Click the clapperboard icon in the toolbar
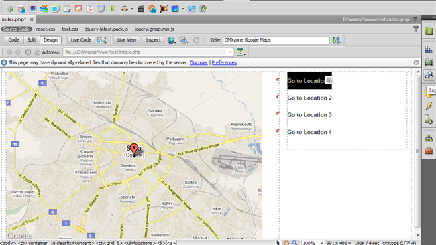The height and width of the screenshot is (245, 436). click(x=141, y=9)
